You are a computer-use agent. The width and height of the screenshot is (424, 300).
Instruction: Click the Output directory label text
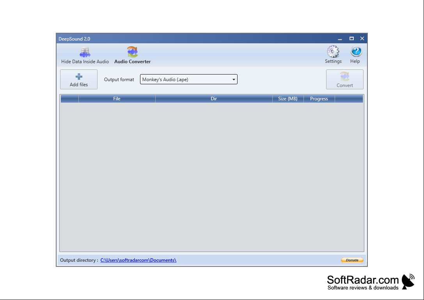79,260
